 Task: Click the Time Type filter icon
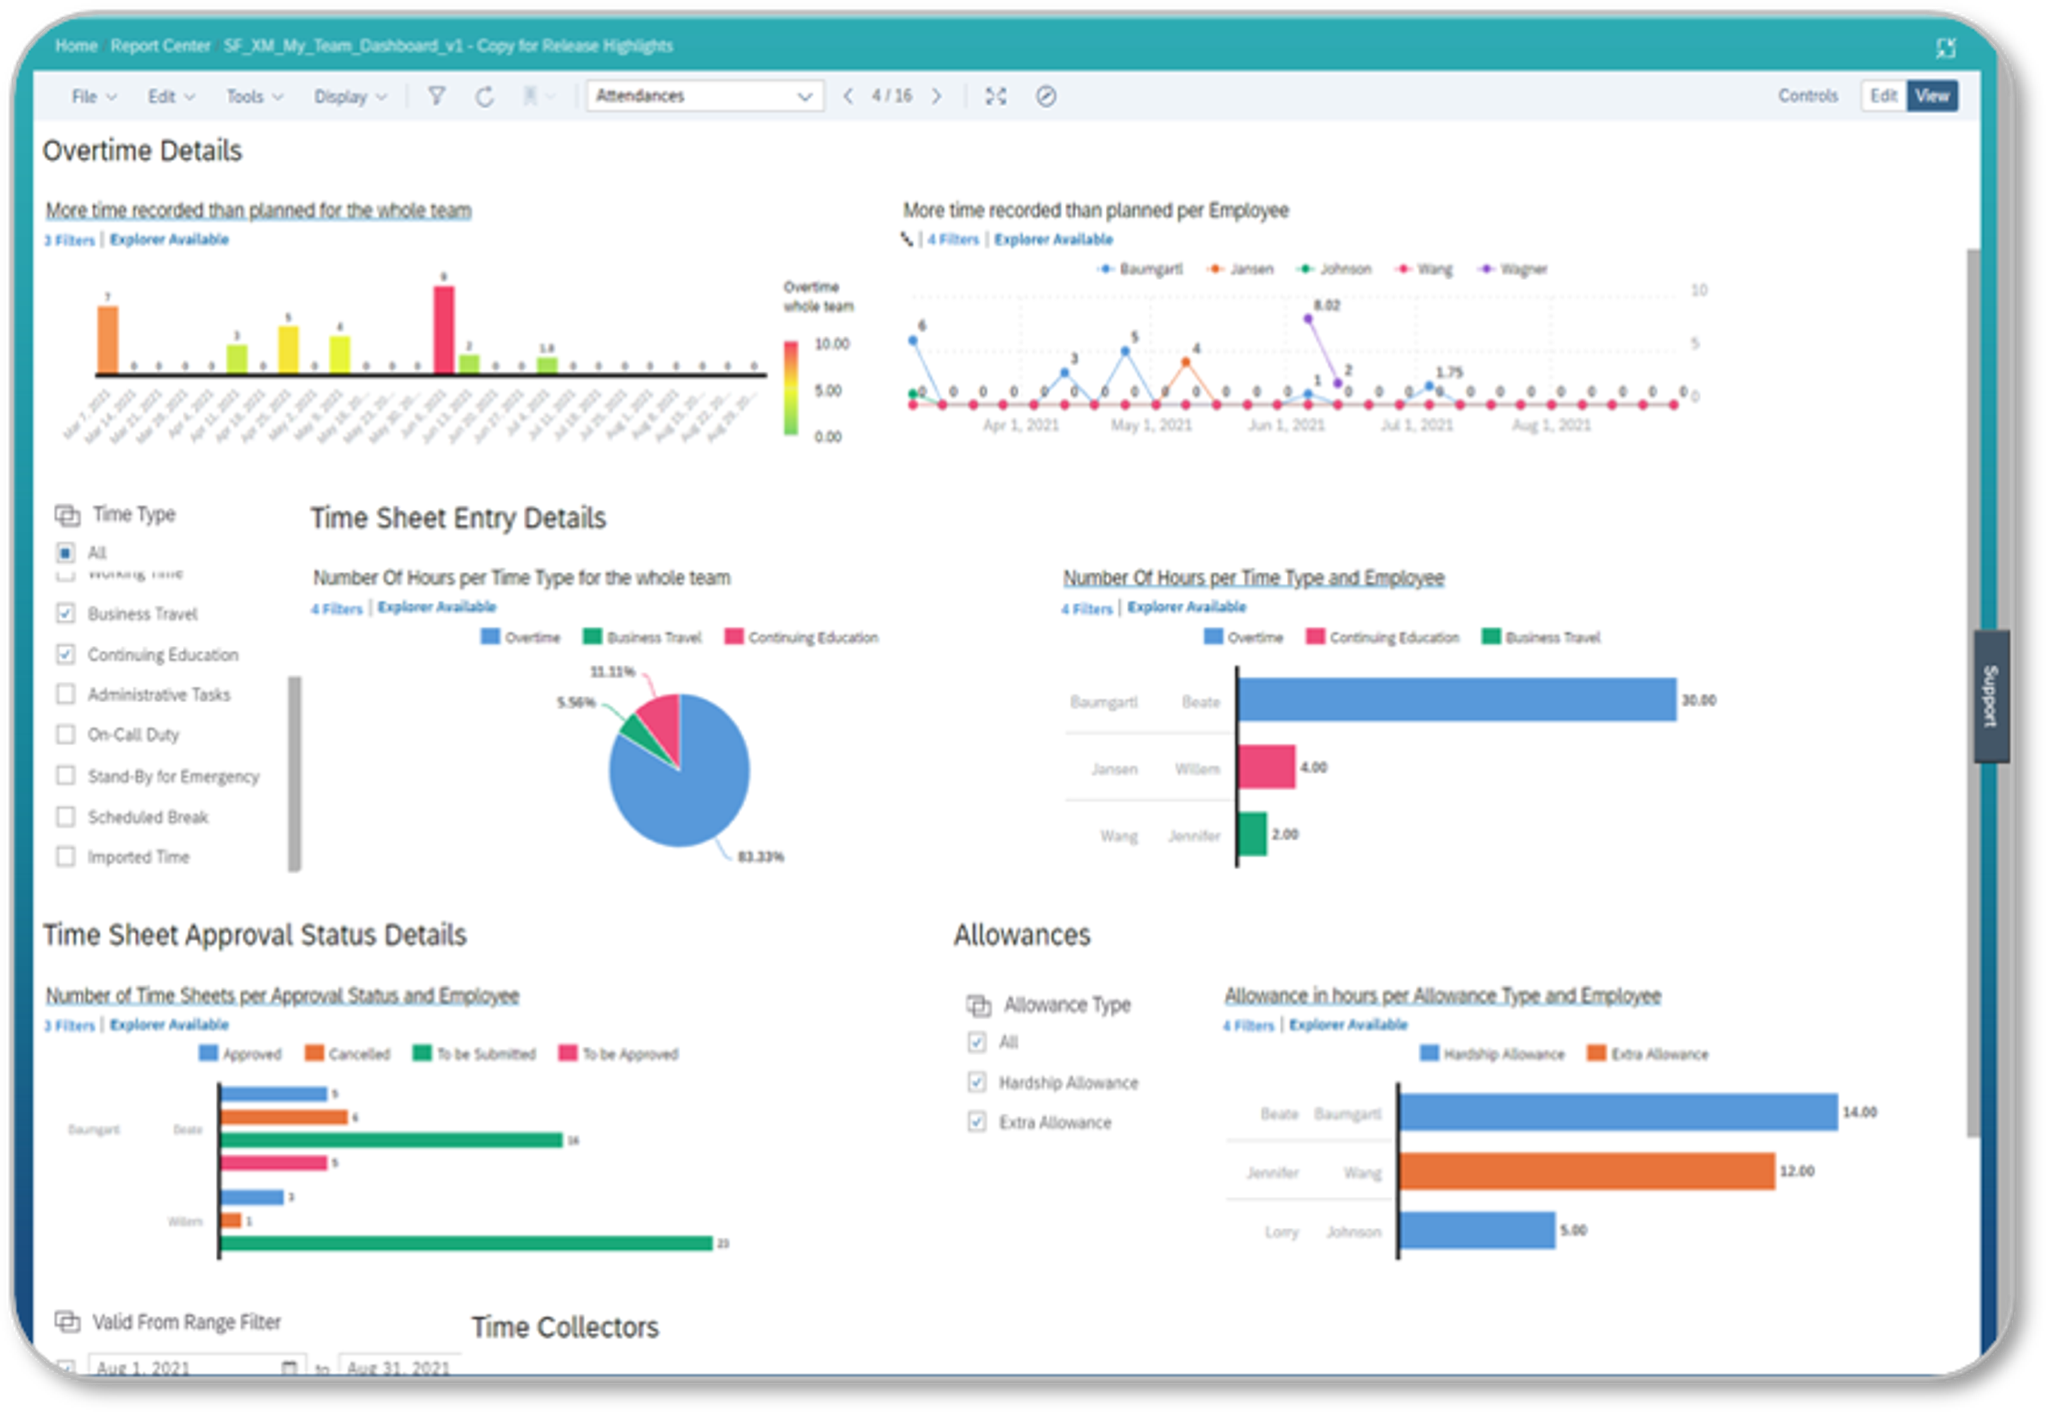(x=67, y=515)
